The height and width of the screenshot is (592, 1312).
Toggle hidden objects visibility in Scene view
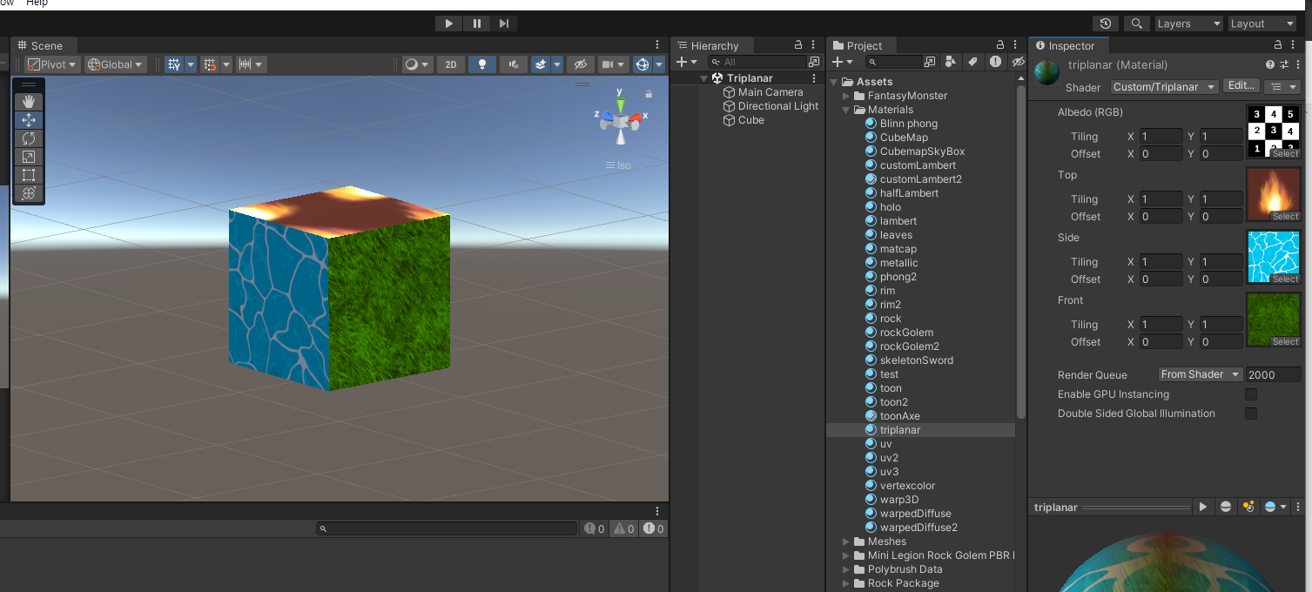580,64
